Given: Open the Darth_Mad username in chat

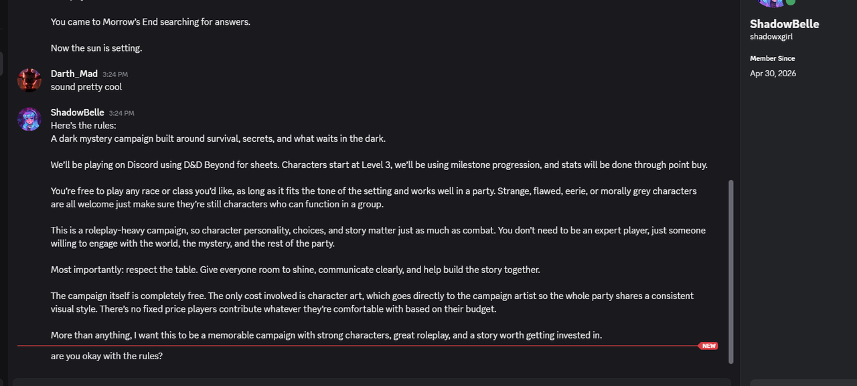Looking at the screenshot, I should (74, 74).
